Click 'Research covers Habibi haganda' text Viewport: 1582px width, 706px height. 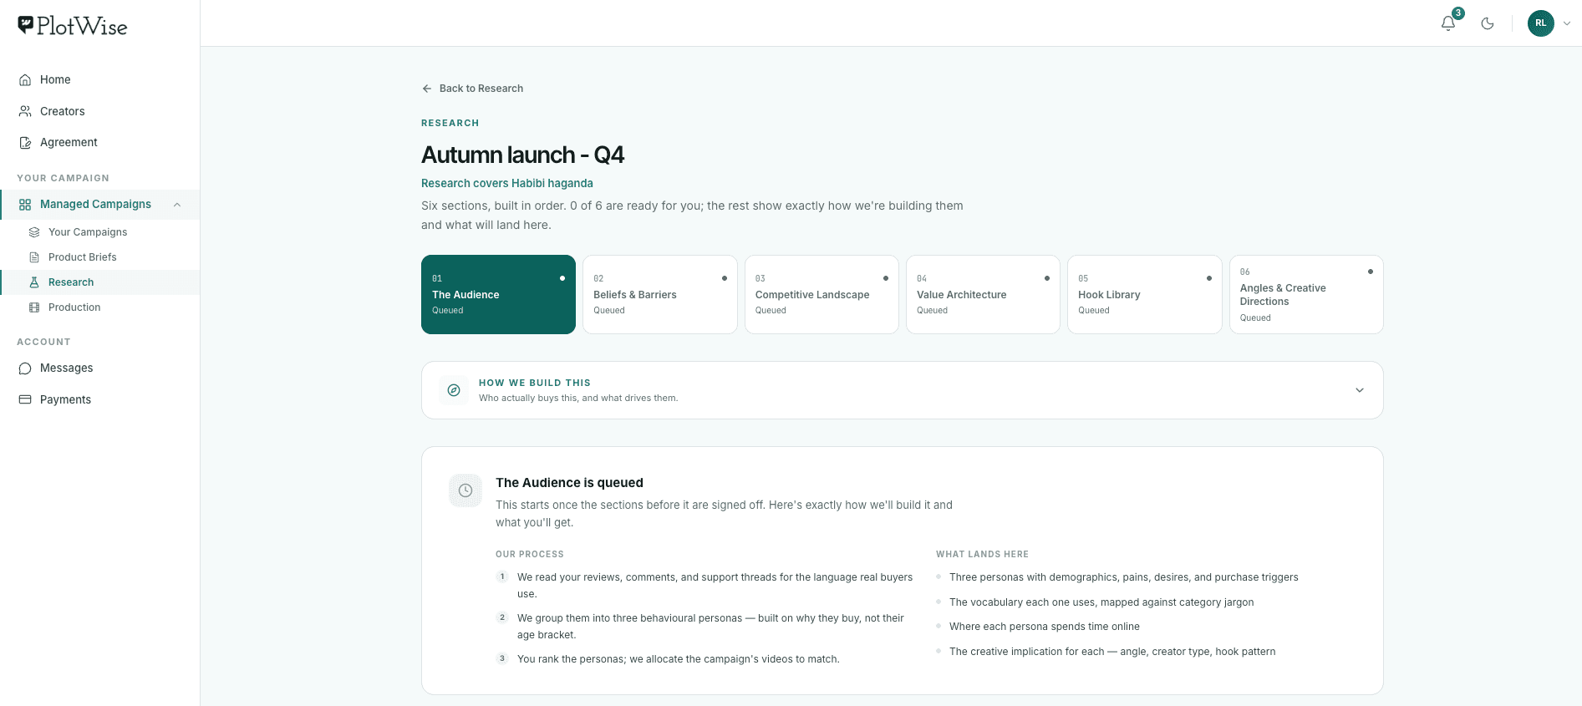[507, 183]
